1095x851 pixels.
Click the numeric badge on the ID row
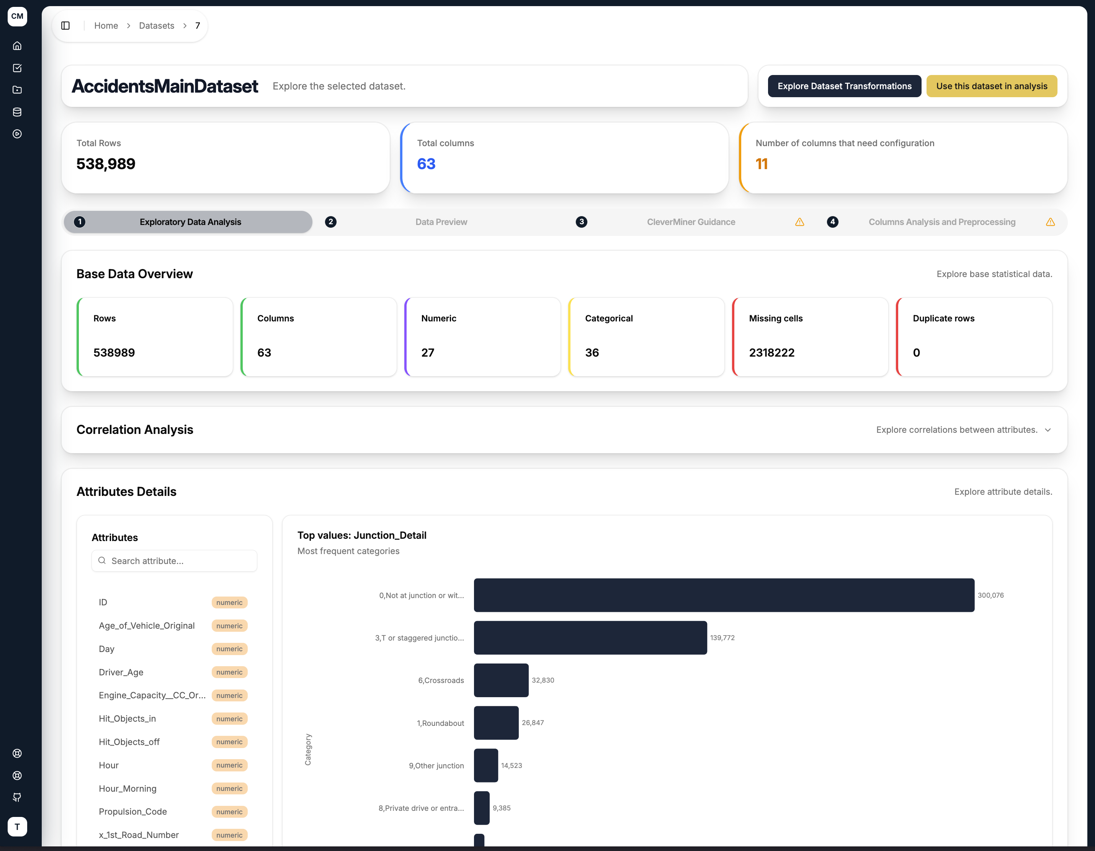click(x=229, y=602)
